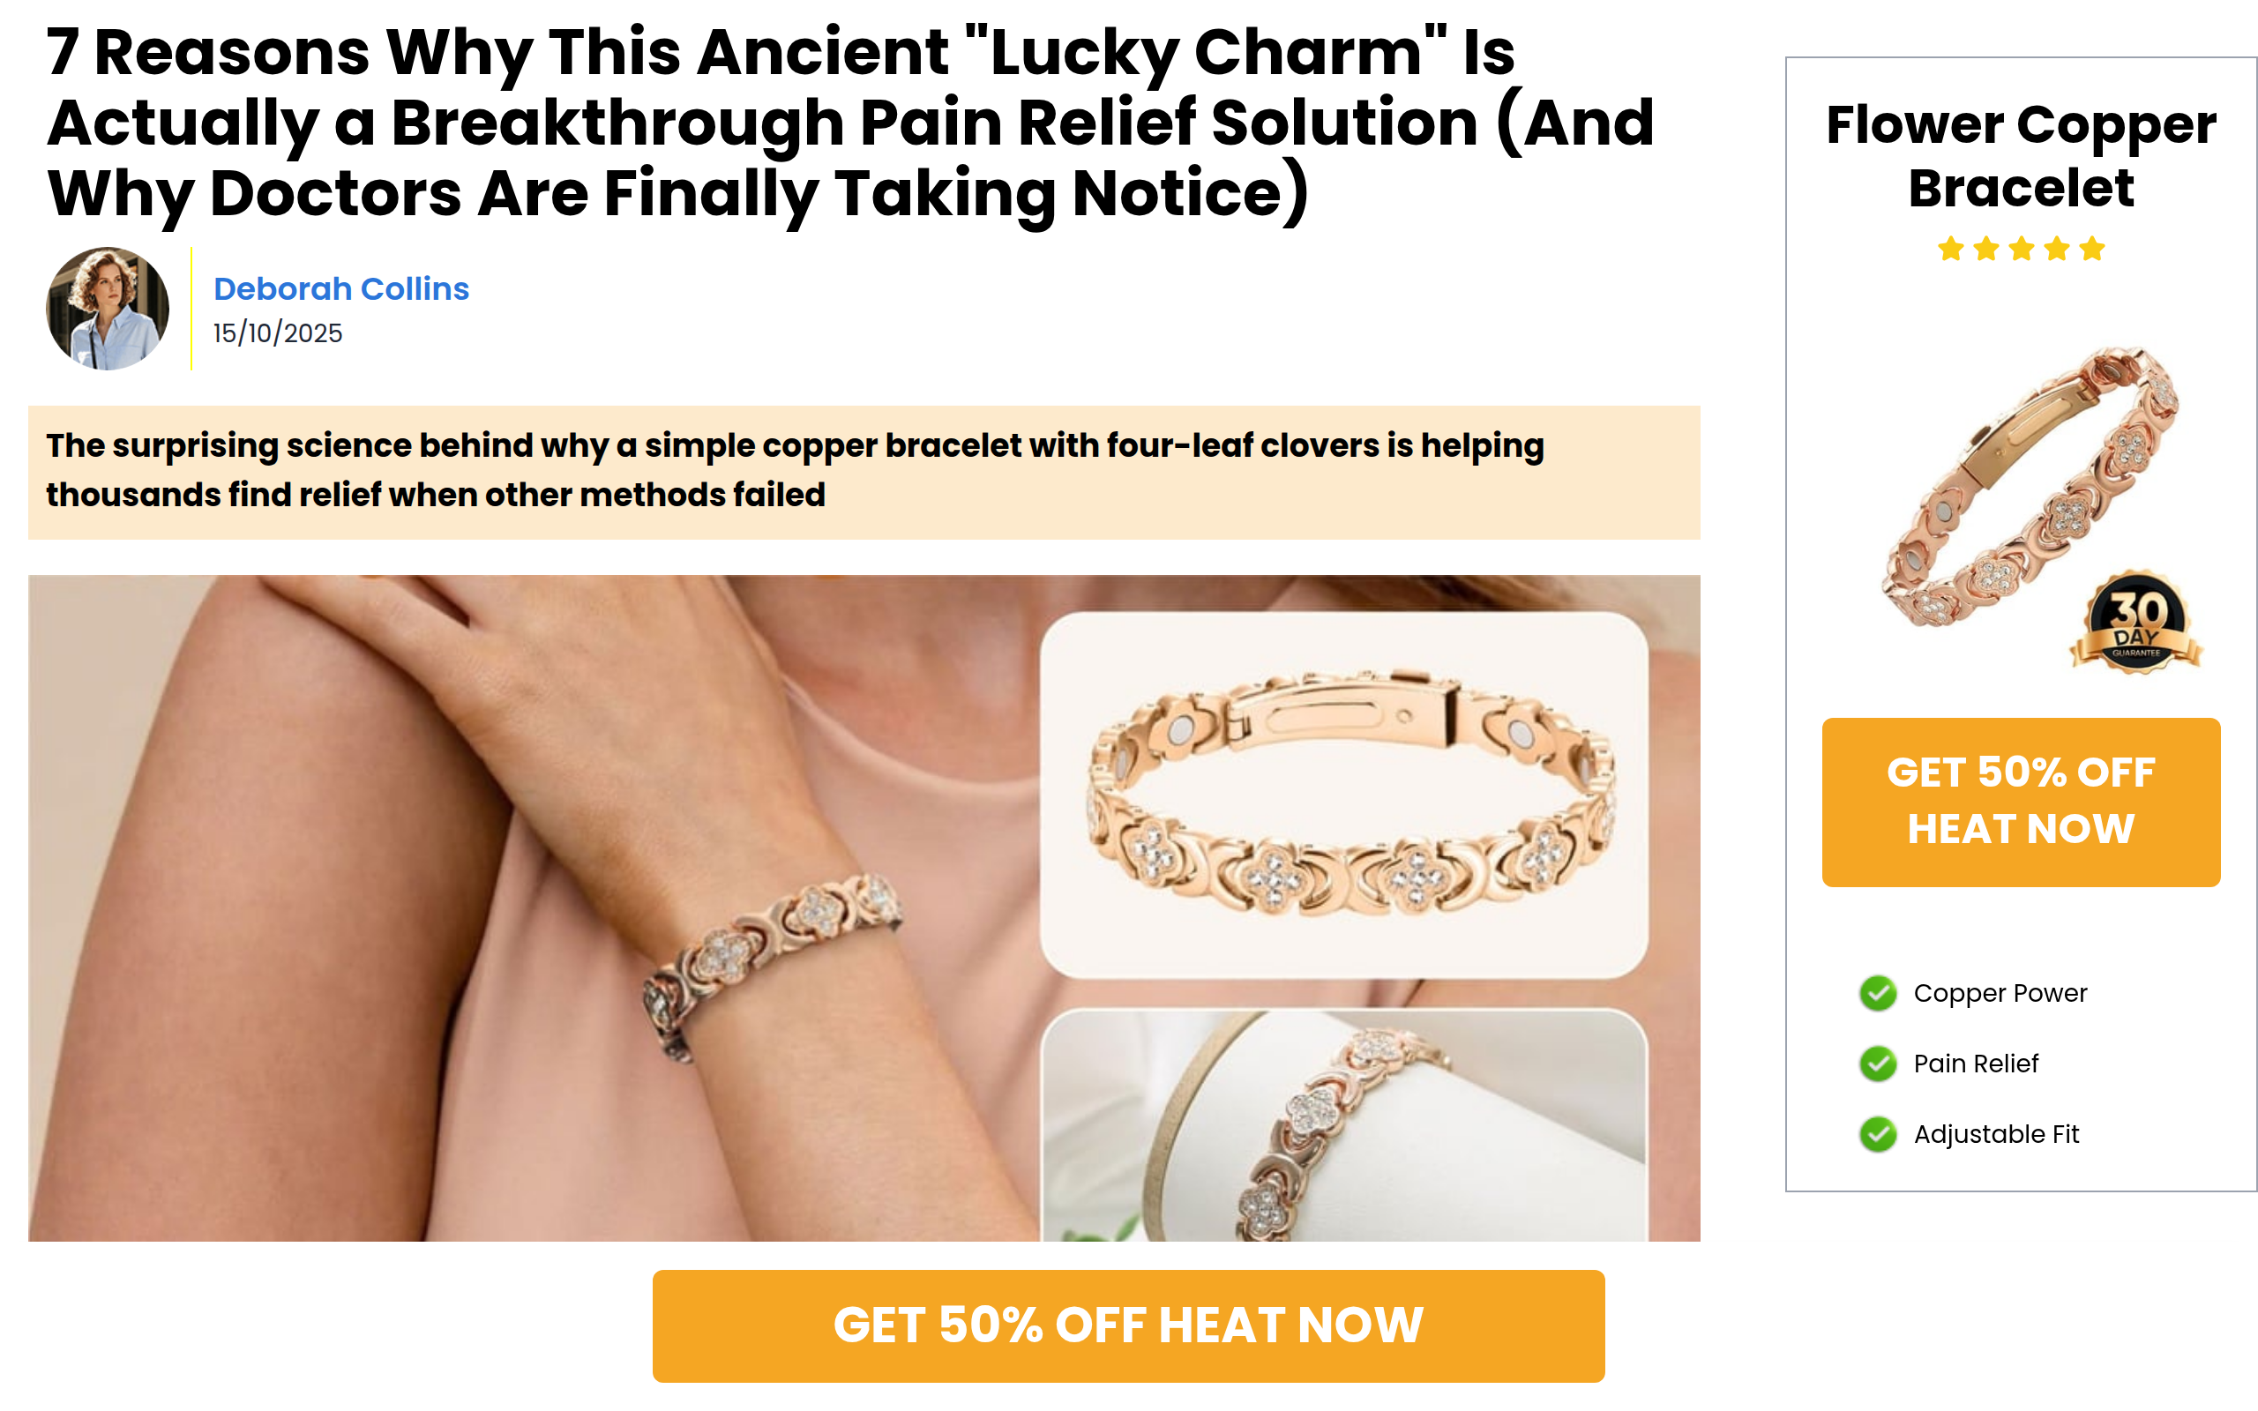The image size is (2258, 1411).
Task: Click the green checkmark next to Pain Relief
Action: click(x=1877, y=1063)
